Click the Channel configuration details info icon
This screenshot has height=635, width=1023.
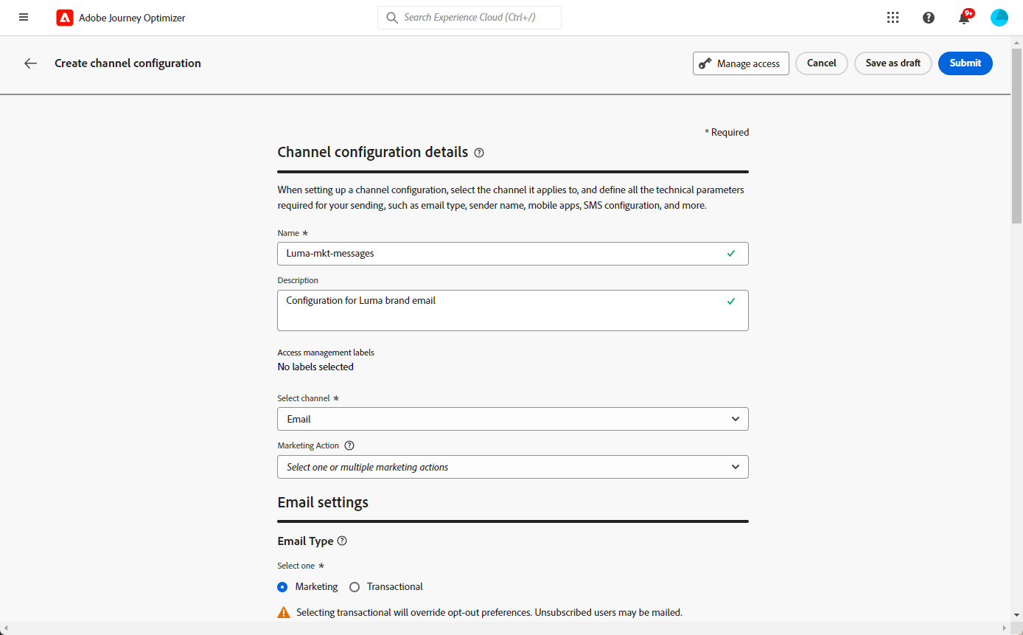click(x=479, y=153)
